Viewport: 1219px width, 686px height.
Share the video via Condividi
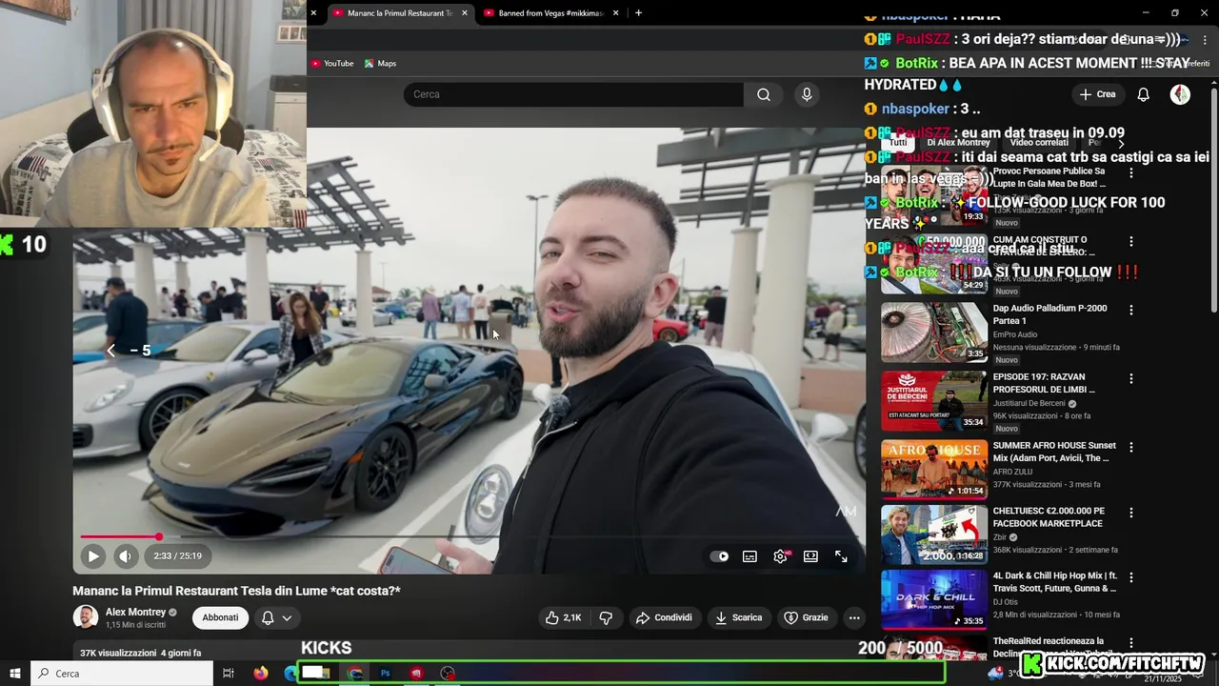tap(664, 617)
